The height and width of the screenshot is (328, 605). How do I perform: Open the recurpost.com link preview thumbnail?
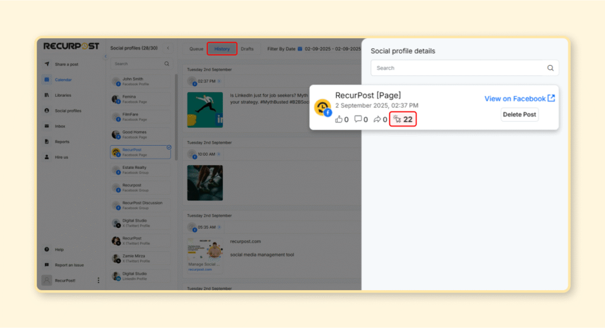tap(205, 255)
